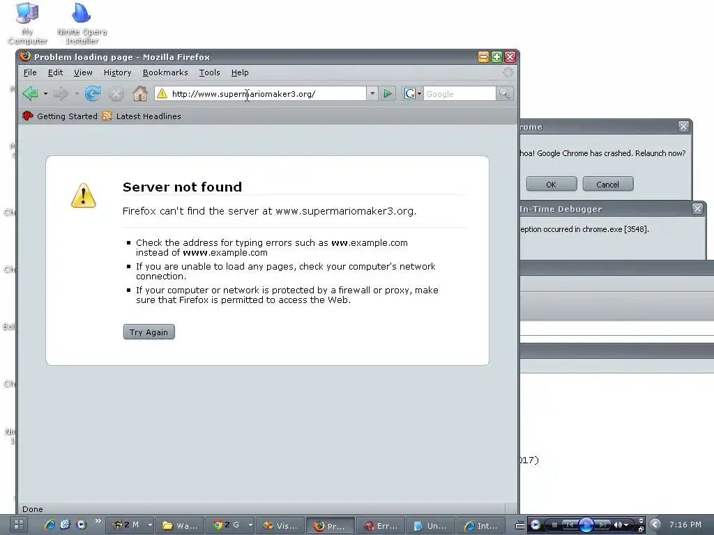This screenshot has width=714, height=535.
Task: Click the warning site icon in address bar
Action: click(162, 94)
